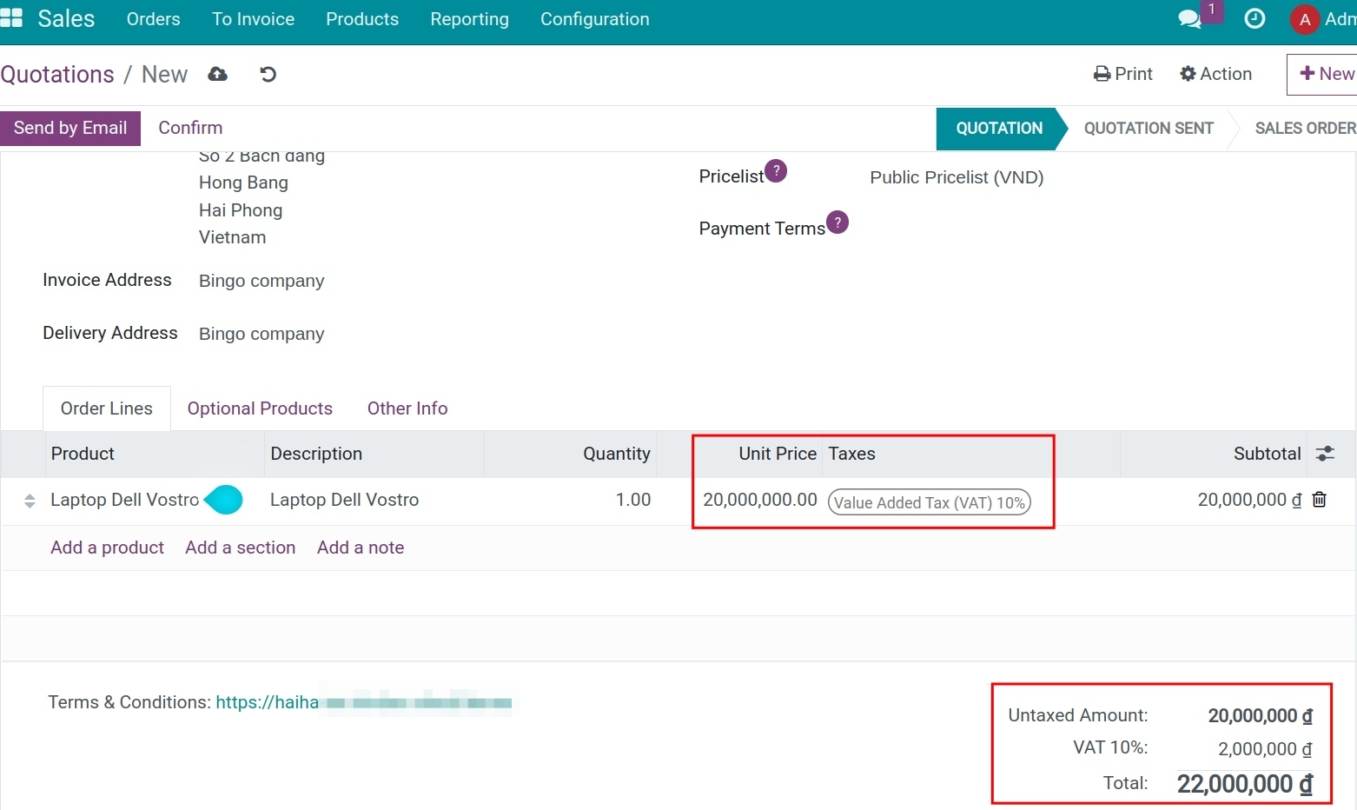The image size is (1357, 810).
Task: Discard changes with the undo icon
Action: [268, 74]
